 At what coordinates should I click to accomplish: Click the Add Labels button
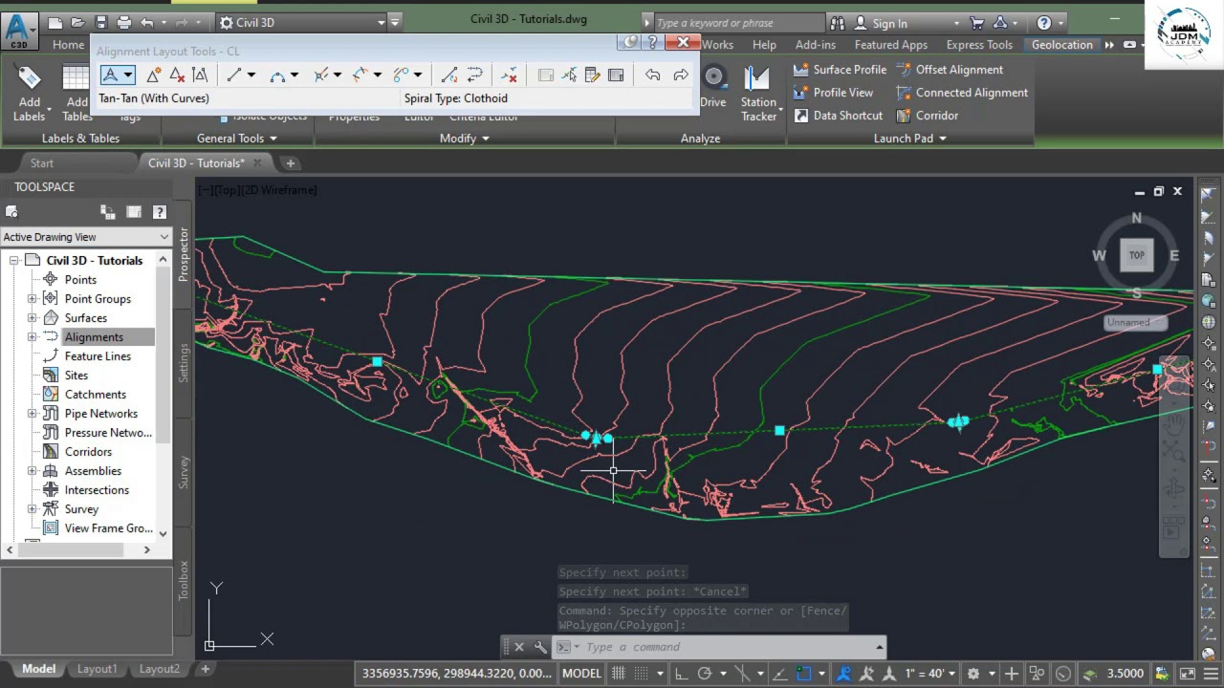tap(29, 94)
